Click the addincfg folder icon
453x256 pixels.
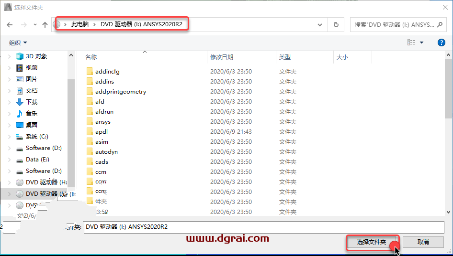(x=90, y=71)
